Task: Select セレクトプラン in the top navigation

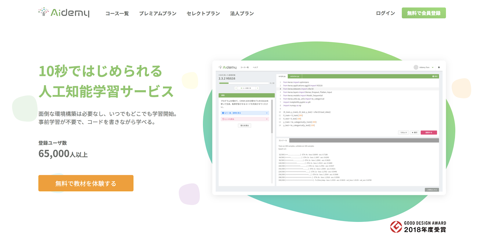Action: pos(203,13)
